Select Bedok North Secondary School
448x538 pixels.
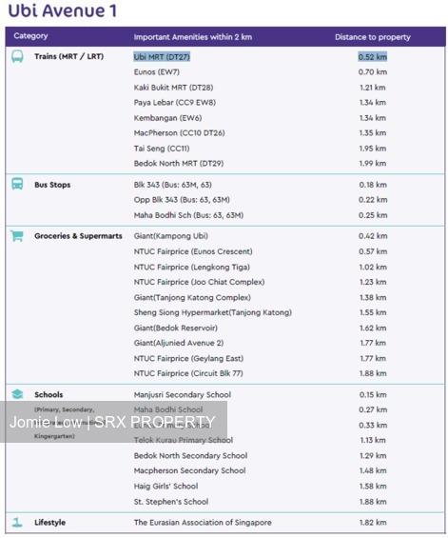coord(190,456)
